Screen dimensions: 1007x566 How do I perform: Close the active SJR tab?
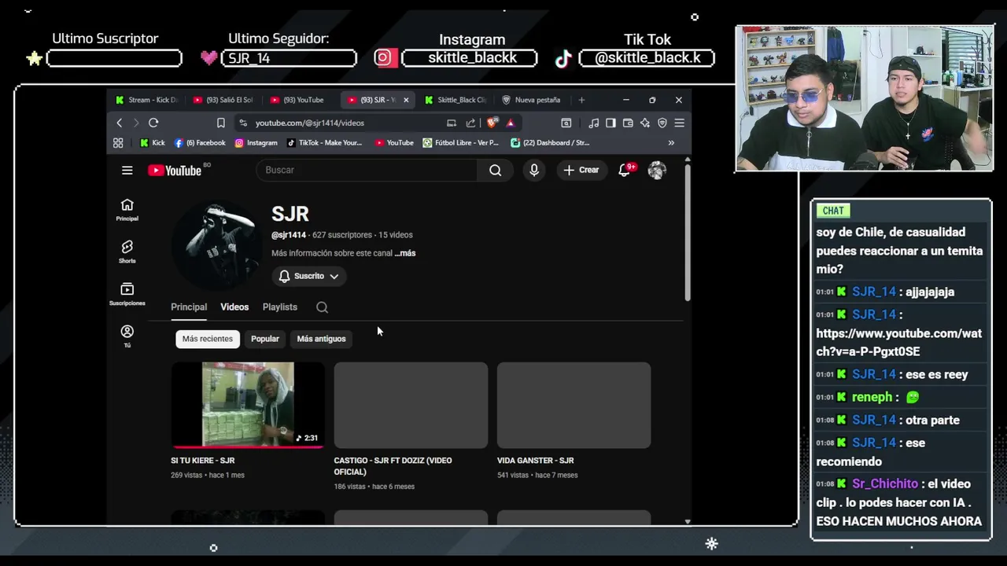point(406,100)
